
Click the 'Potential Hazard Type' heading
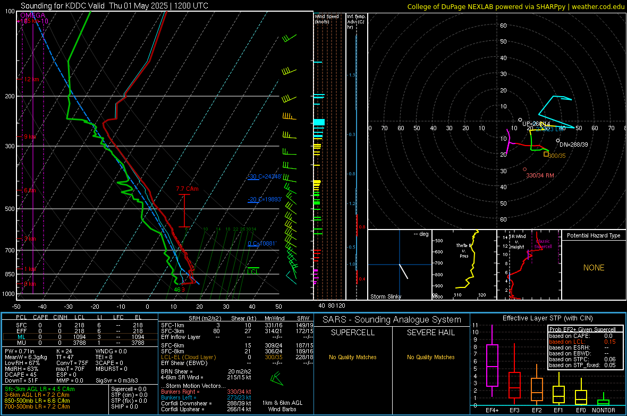pyautogui.click(x=594, y=235)
